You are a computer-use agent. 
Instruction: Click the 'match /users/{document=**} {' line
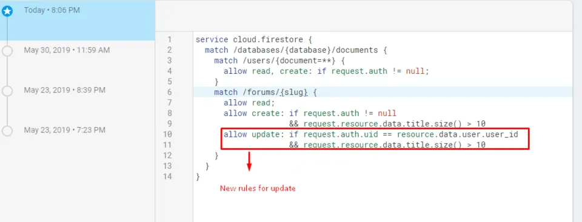click(279, 60)
